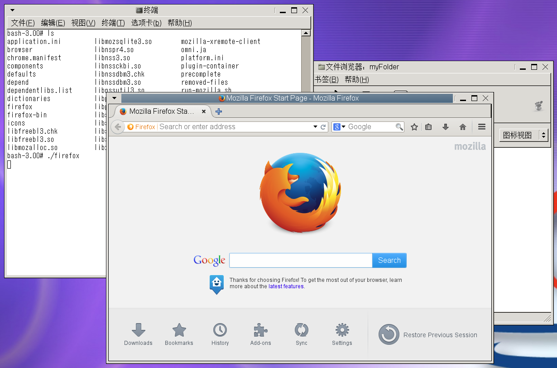Click the Firefox logo on start page
This screenshot has height=368, width=557.
coord(300,193)
